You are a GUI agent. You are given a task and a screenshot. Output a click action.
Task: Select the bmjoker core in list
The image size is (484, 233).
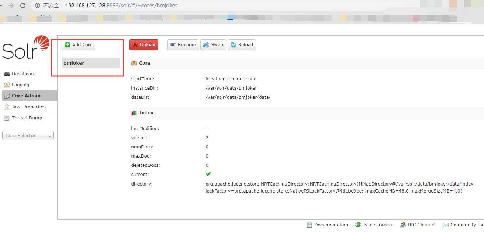tap(91, 63)
